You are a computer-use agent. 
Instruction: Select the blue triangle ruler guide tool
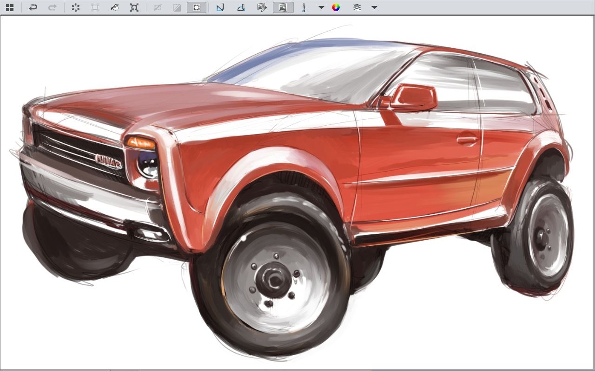[x=220, y=7]
